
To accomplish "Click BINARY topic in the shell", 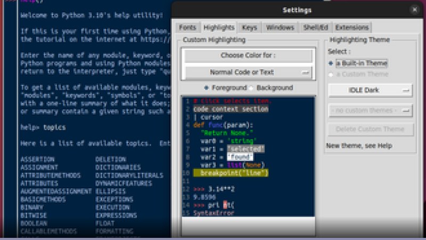I will tap(32, 207).
